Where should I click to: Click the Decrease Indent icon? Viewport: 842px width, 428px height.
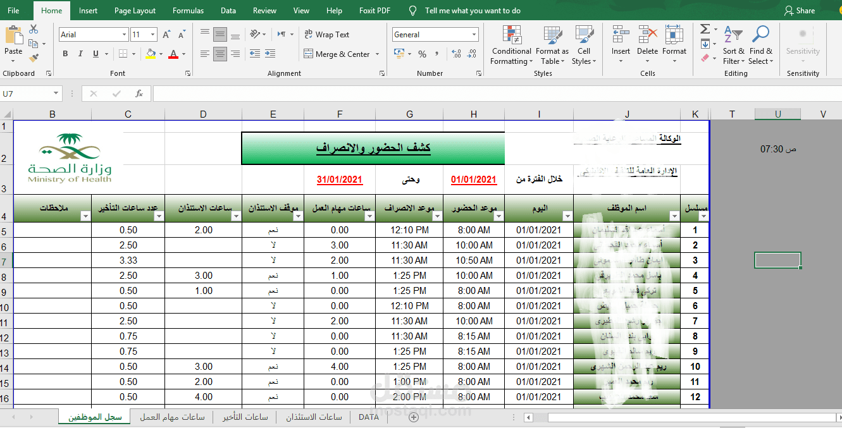254,54
